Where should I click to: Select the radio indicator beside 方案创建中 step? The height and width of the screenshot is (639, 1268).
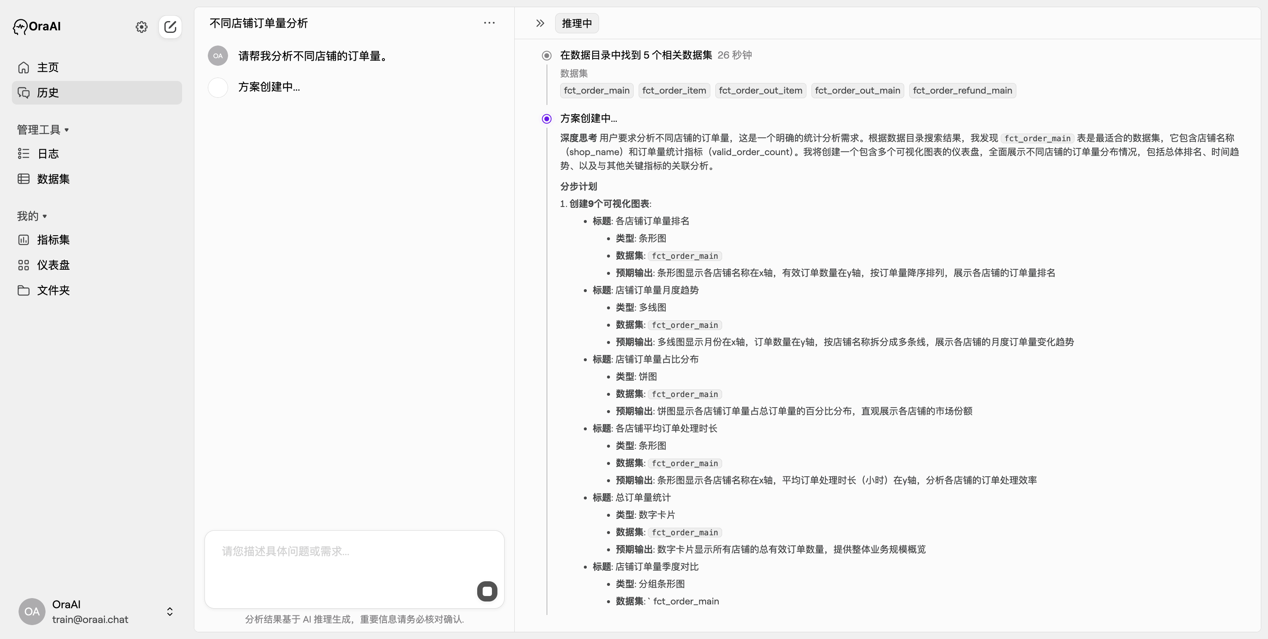(x=546, y=118)
